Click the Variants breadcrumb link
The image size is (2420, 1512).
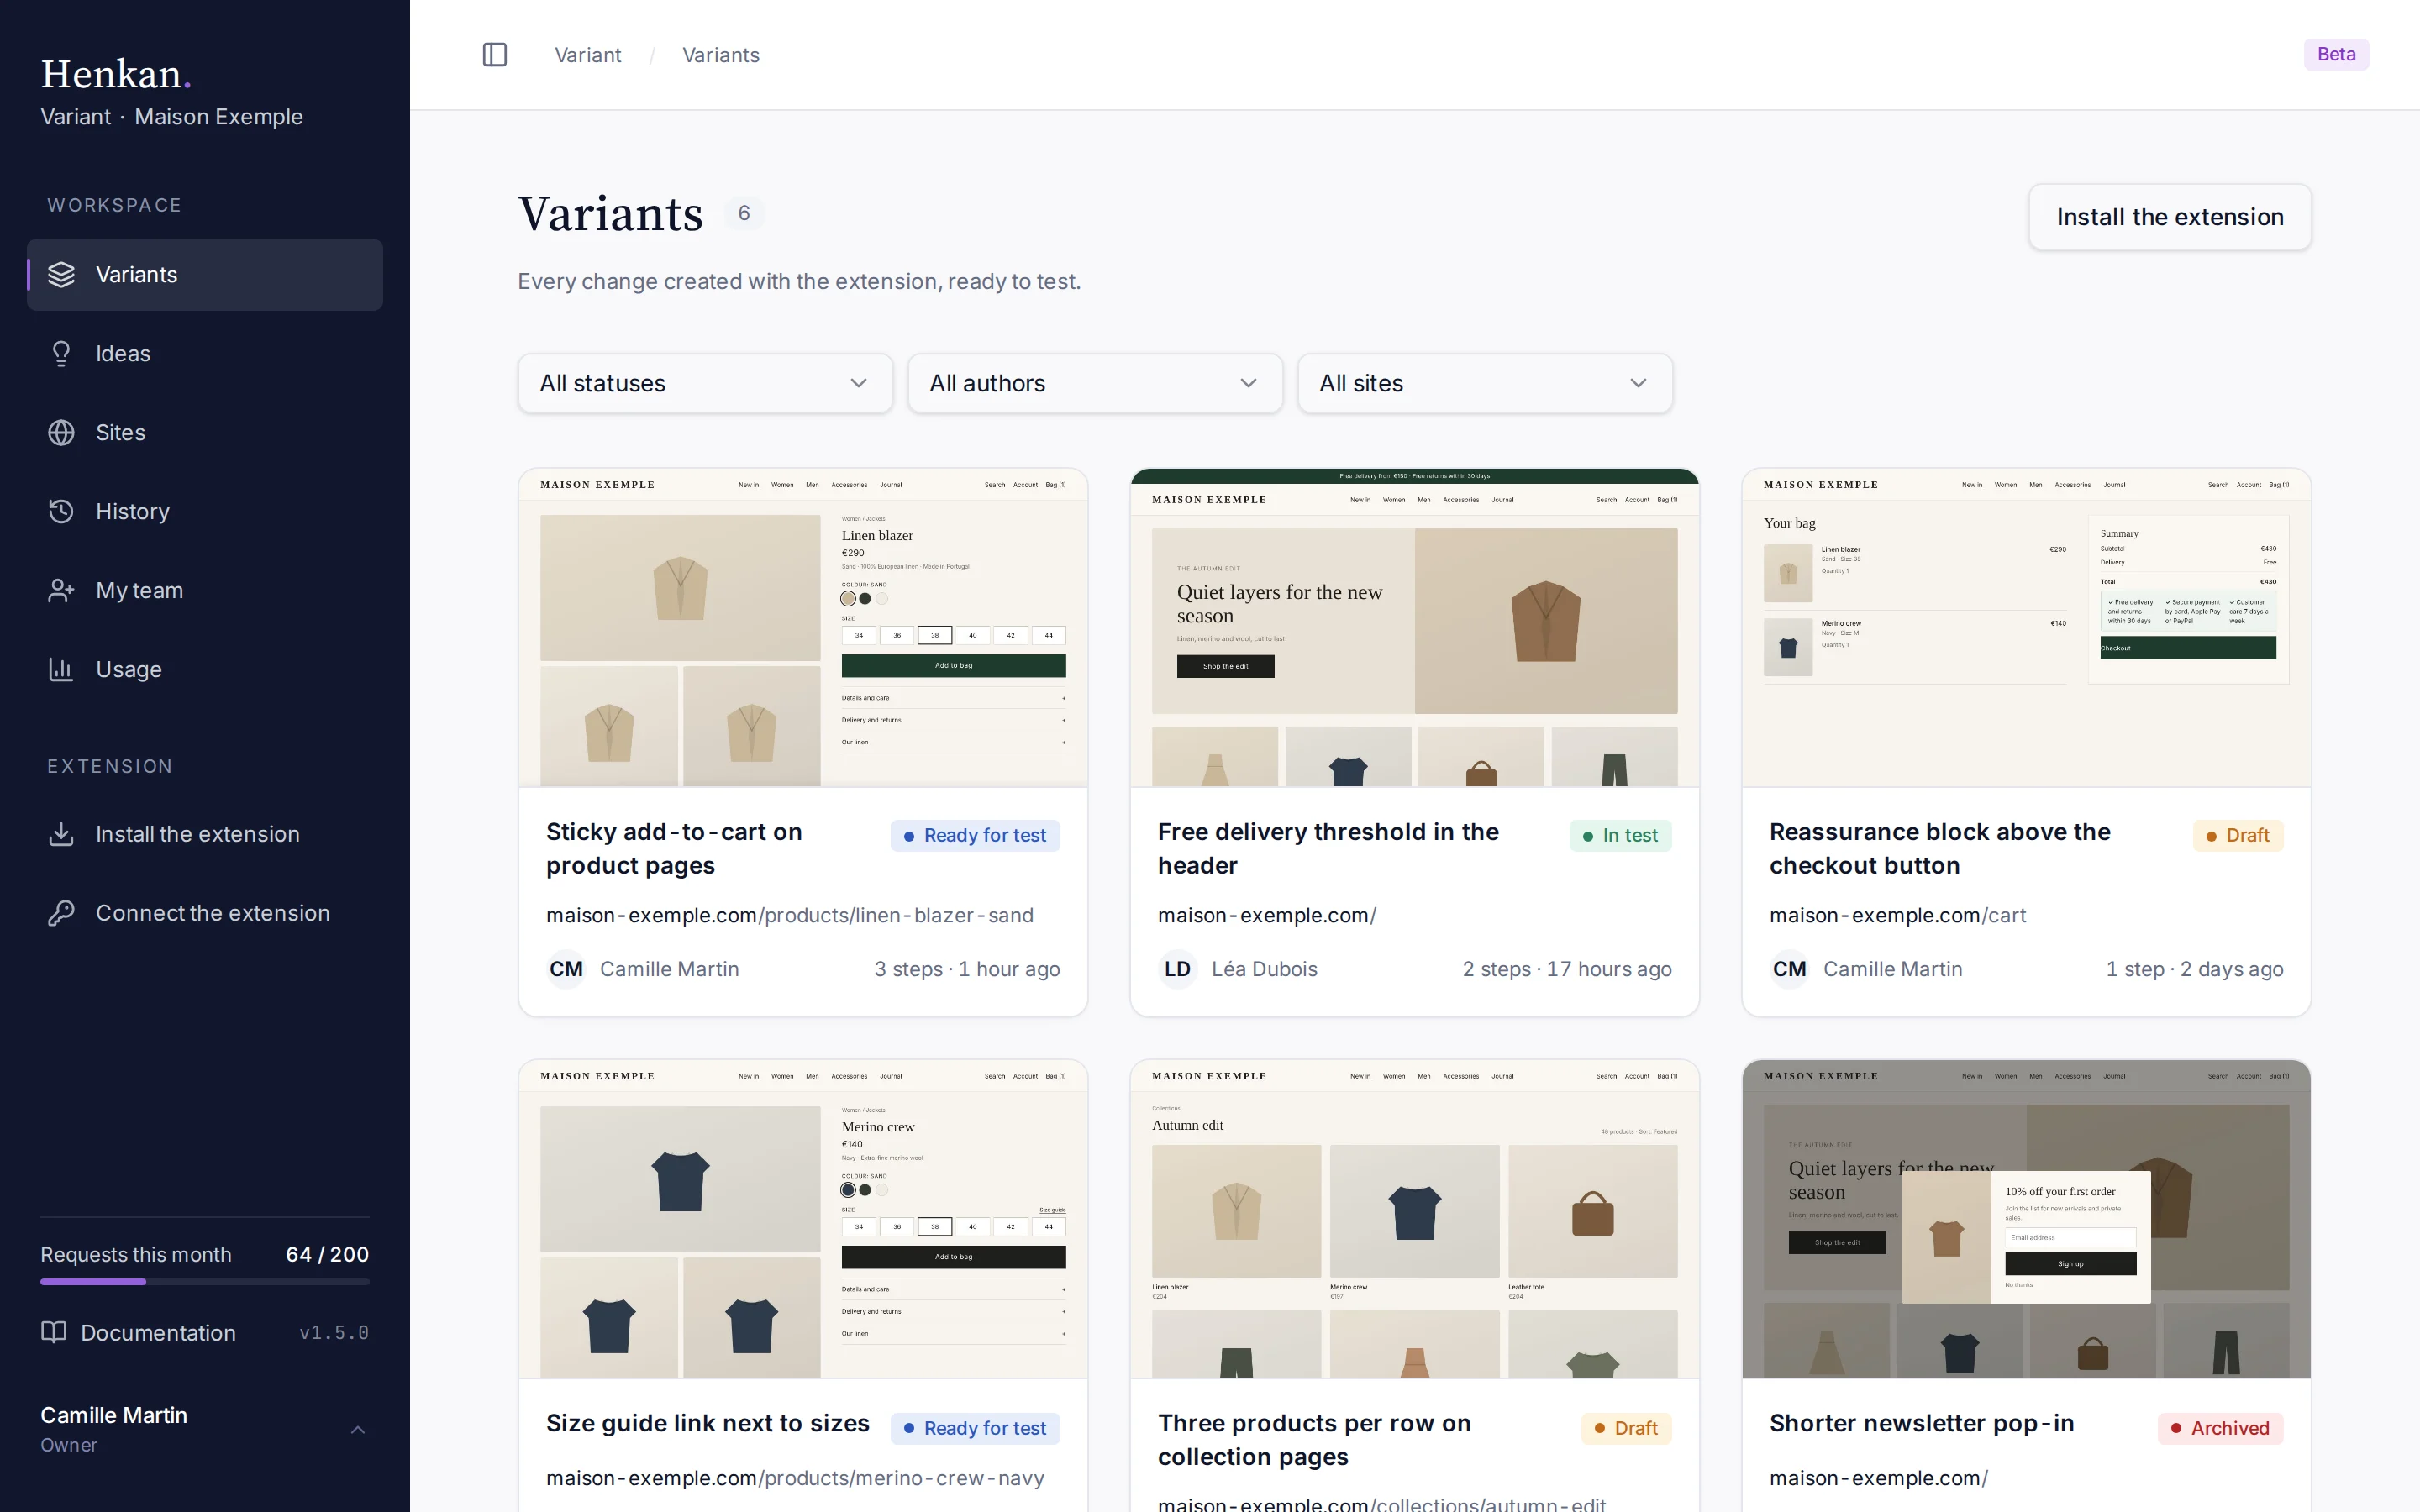(721, 55)
